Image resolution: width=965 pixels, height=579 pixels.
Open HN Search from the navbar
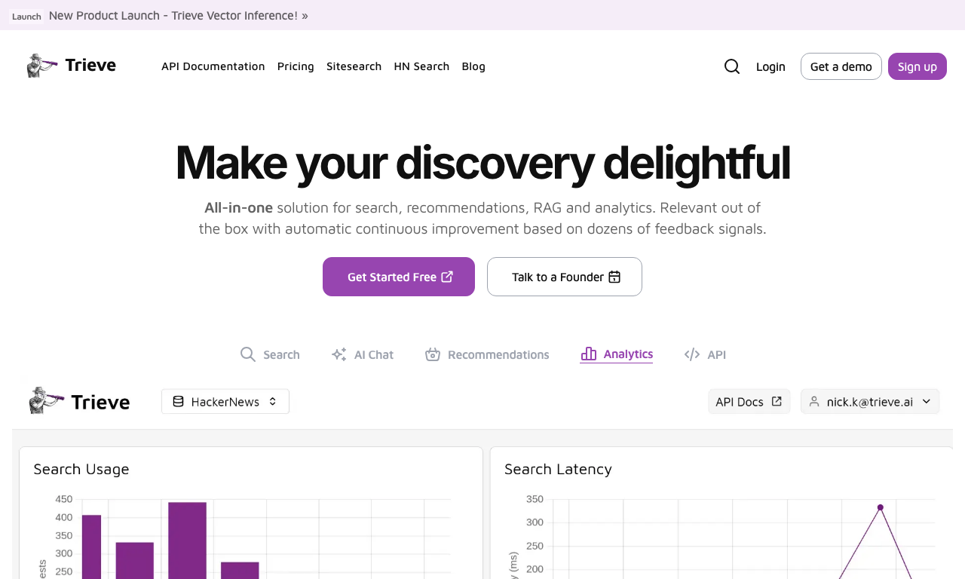421,66
